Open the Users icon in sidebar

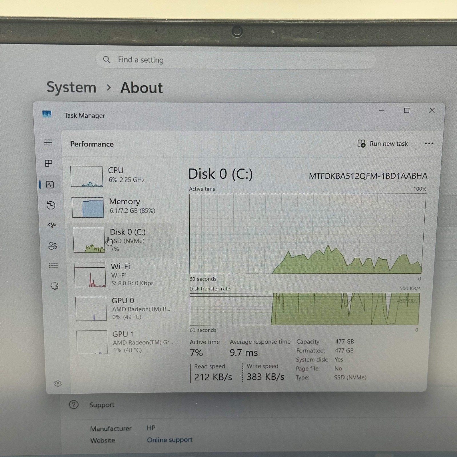(x=53, y=246)
